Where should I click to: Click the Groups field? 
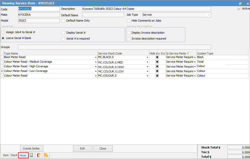click(115, 47)
